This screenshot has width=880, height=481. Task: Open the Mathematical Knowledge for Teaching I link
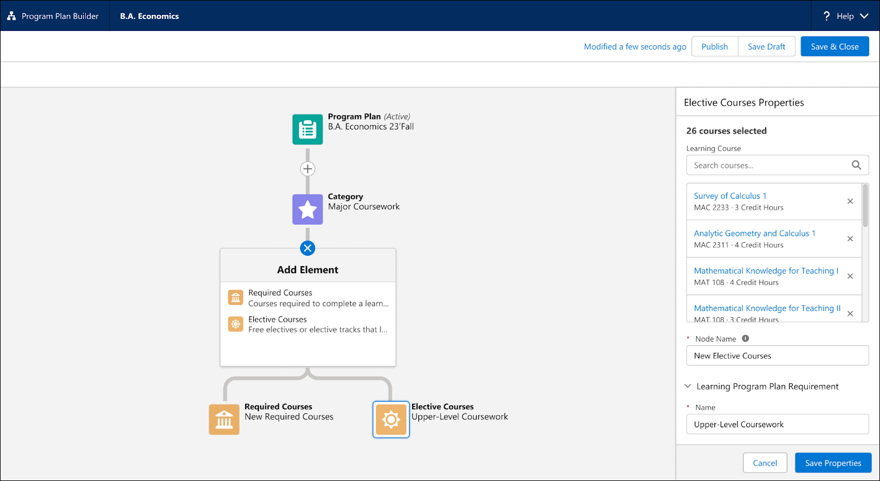[x=766, y=270]
